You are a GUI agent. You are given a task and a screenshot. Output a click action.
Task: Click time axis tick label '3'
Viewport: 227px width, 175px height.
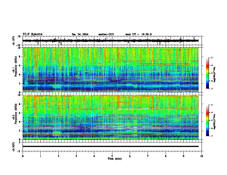coord(76,156)
